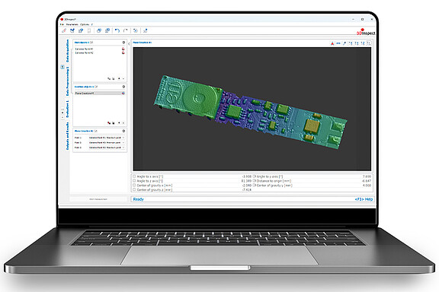Switch to the Data Acquisition vertical tab
The height and width of the screenshot is (292, 439).
pyautogui.click(x=67, y=51)
